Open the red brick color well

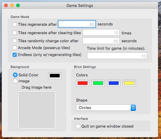click(x=83, y=83)
